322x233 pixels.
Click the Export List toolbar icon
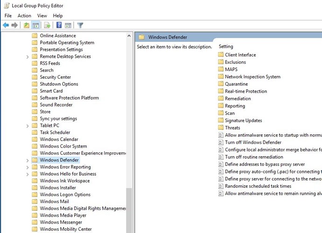click(47, 25)
